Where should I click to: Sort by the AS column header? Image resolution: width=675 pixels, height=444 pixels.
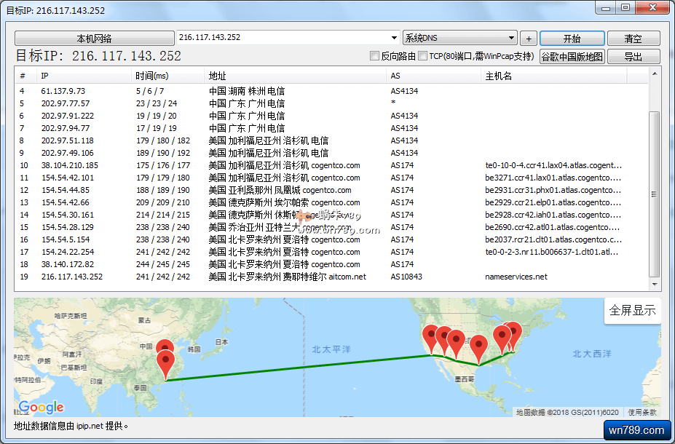click(433, 76)
